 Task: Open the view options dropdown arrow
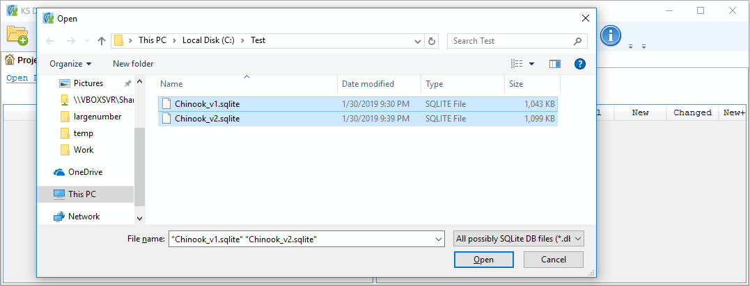(531, 64)
